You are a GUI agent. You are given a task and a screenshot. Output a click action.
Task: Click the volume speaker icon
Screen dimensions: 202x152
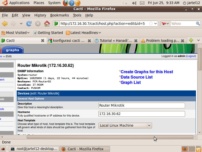pos(134,3)
